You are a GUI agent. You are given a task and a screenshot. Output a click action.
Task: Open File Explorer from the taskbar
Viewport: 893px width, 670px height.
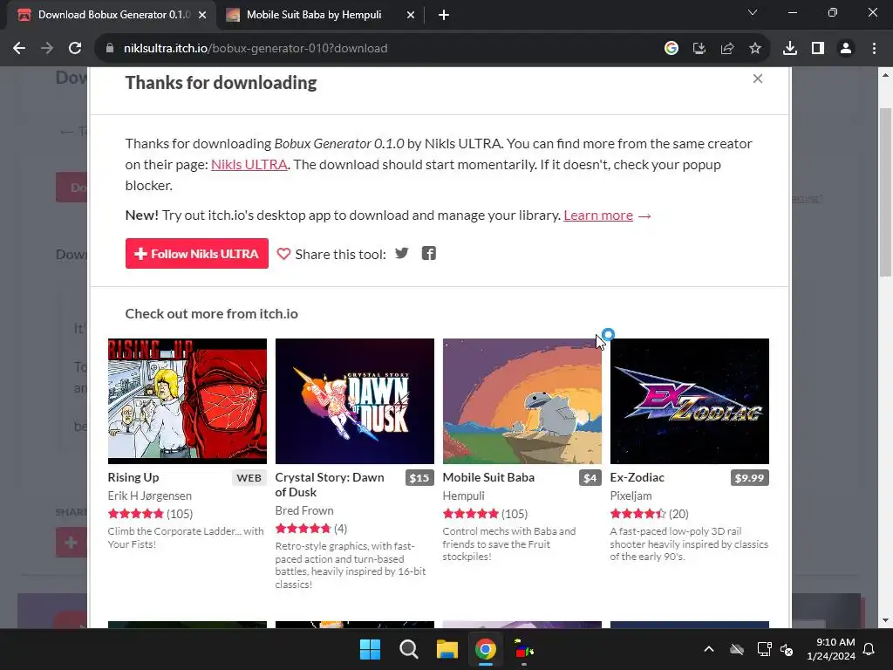[447, 649]
